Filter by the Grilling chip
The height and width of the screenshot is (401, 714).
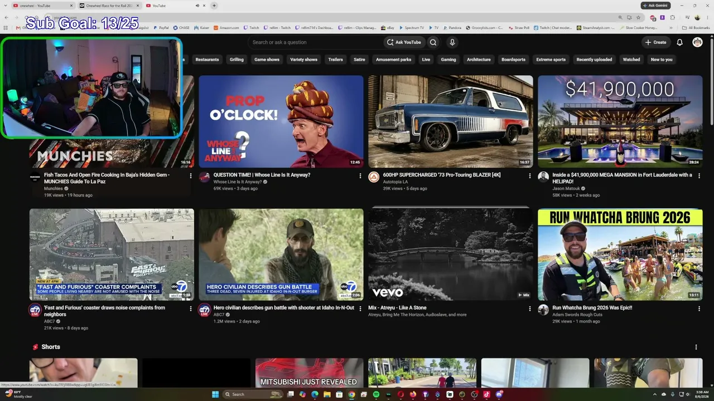click(237, 60)
